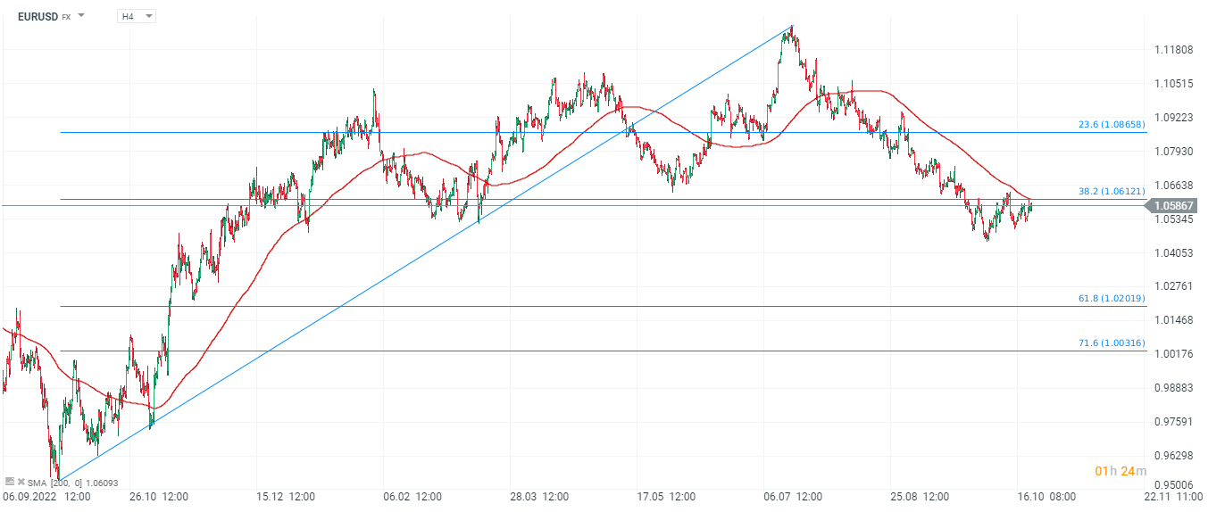Click the candle countdown timer 01h 24m

[x=1115, y=471]
